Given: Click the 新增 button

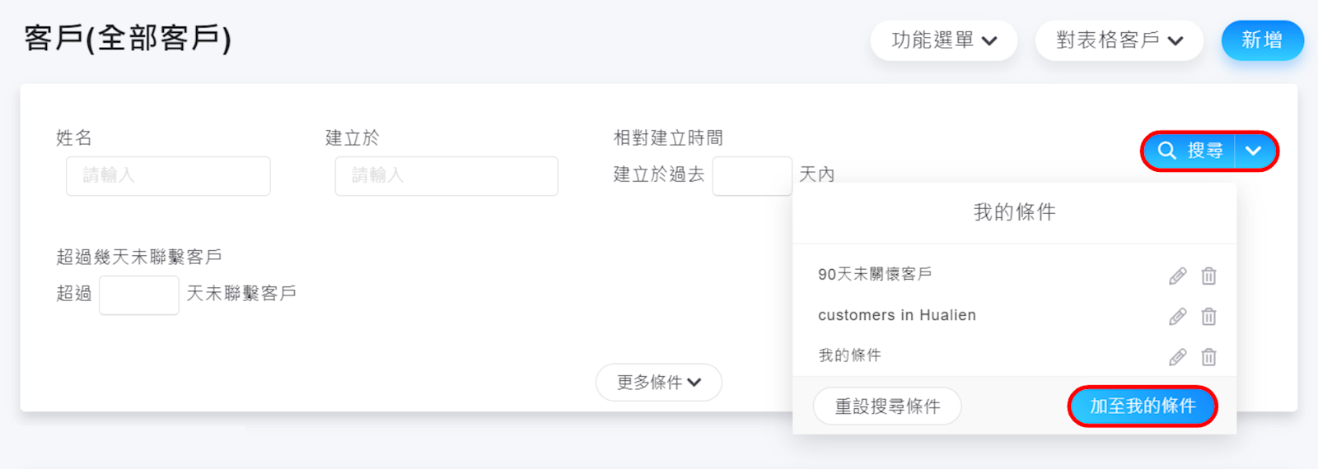Looking at the screenshot, I should [x=1261, y=40].
